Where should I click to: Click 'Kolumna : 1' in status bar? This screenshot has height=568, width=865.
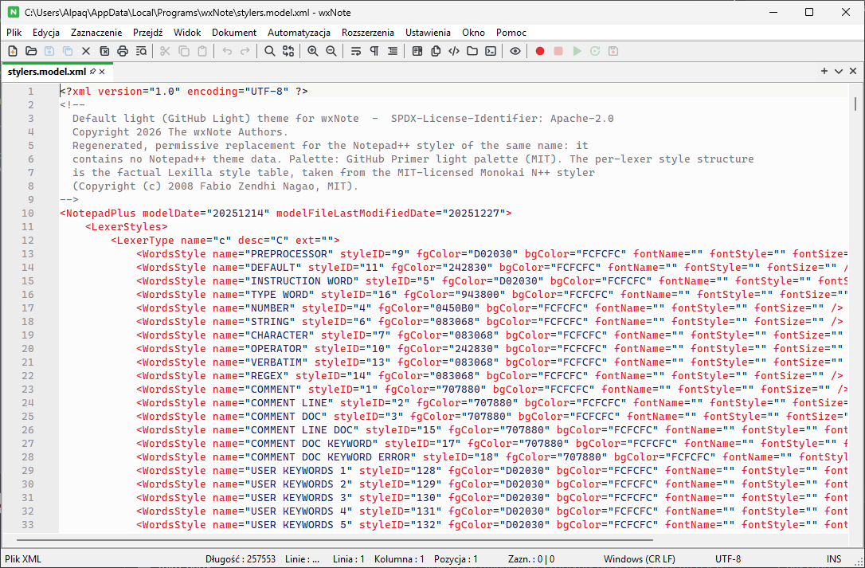click(x=399, y=559)
